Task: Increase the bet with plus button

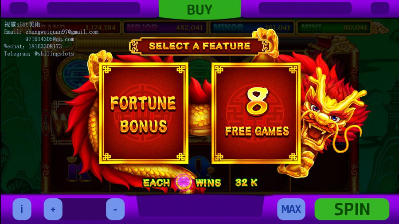Action: [53, 209]
